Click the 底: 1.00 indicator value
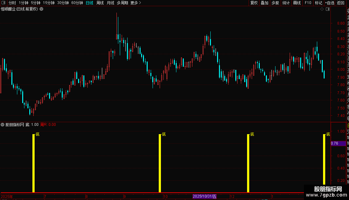This screenshot has width=349, height=200. tap(32, 125)
